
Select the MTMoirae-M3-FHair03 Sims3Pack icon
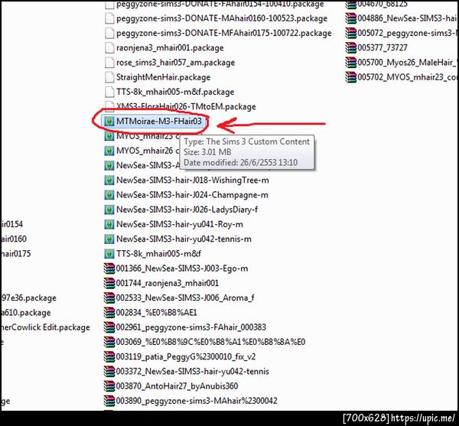coord(109,121)
